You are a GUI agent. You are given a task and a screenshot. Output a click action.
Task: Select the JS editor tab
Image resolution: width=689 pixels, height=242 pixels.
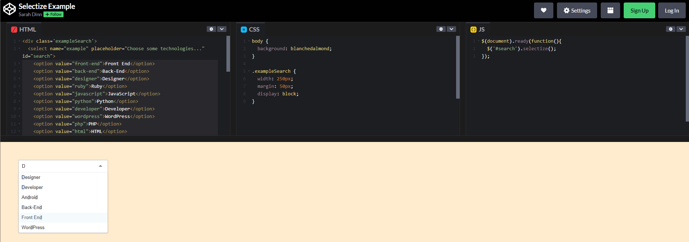tap(478, 29)
